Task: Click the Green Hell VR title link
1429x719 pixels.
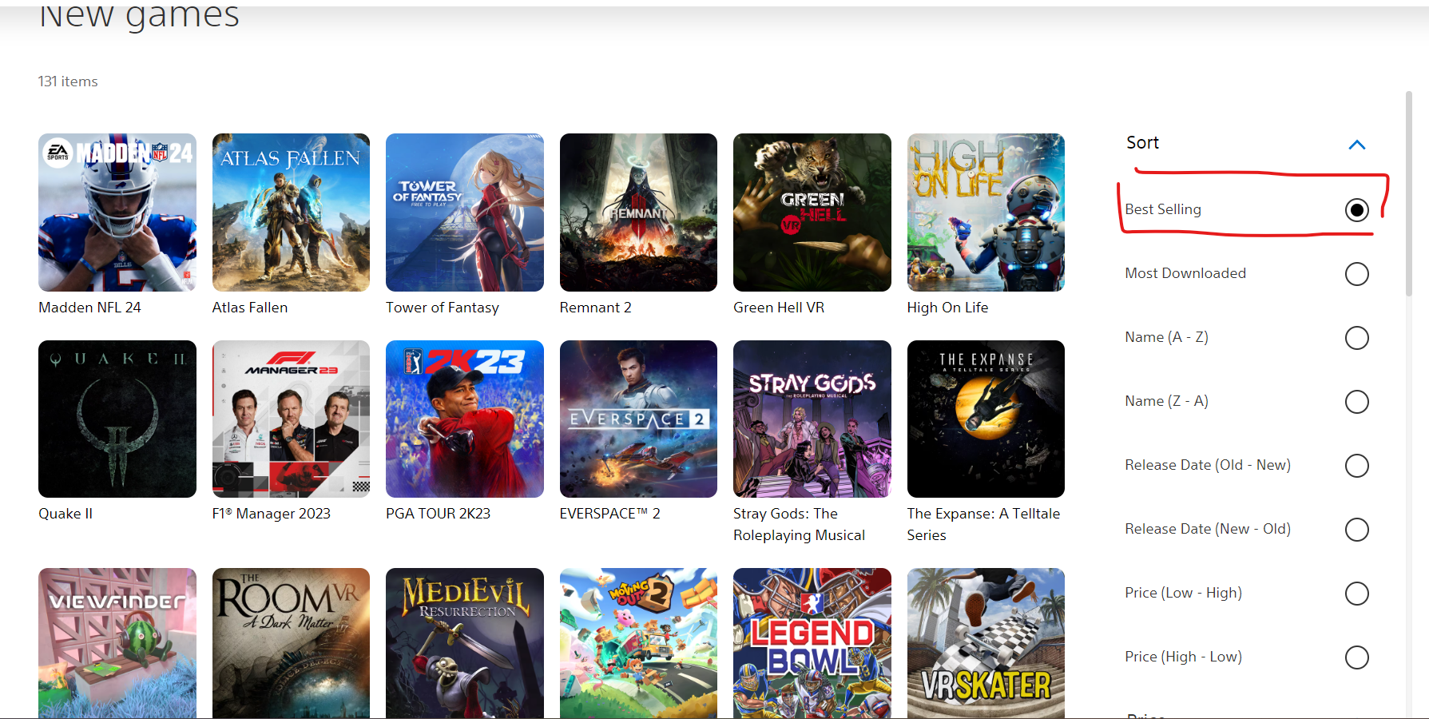Action: (x=779, y=308)
